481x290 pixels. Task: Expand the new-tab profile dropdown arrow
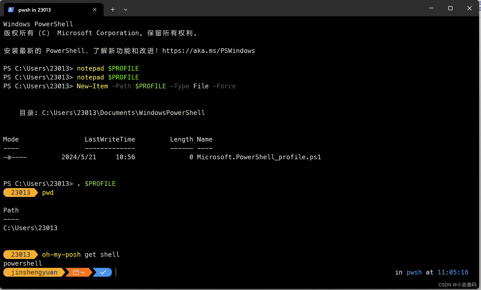(x=125, y=10)
